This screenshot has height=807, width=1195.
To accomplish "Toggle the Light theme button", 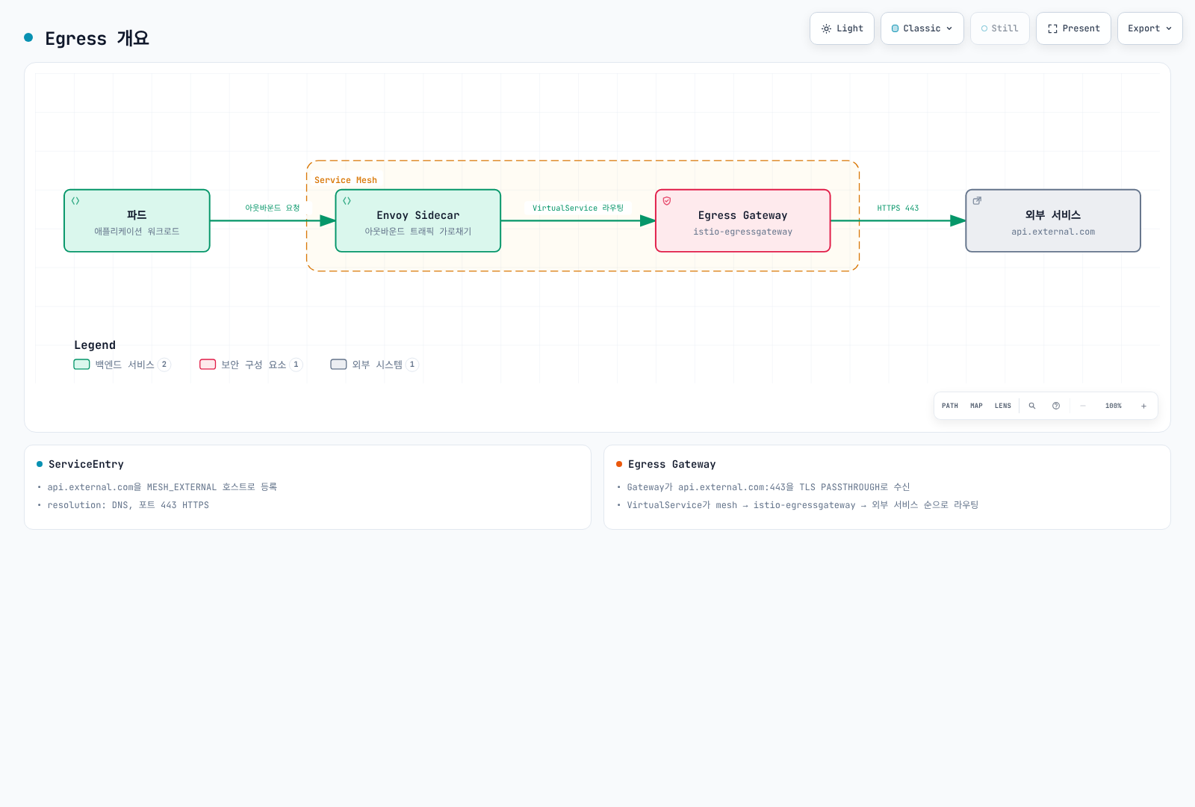I will click(842, 28).
